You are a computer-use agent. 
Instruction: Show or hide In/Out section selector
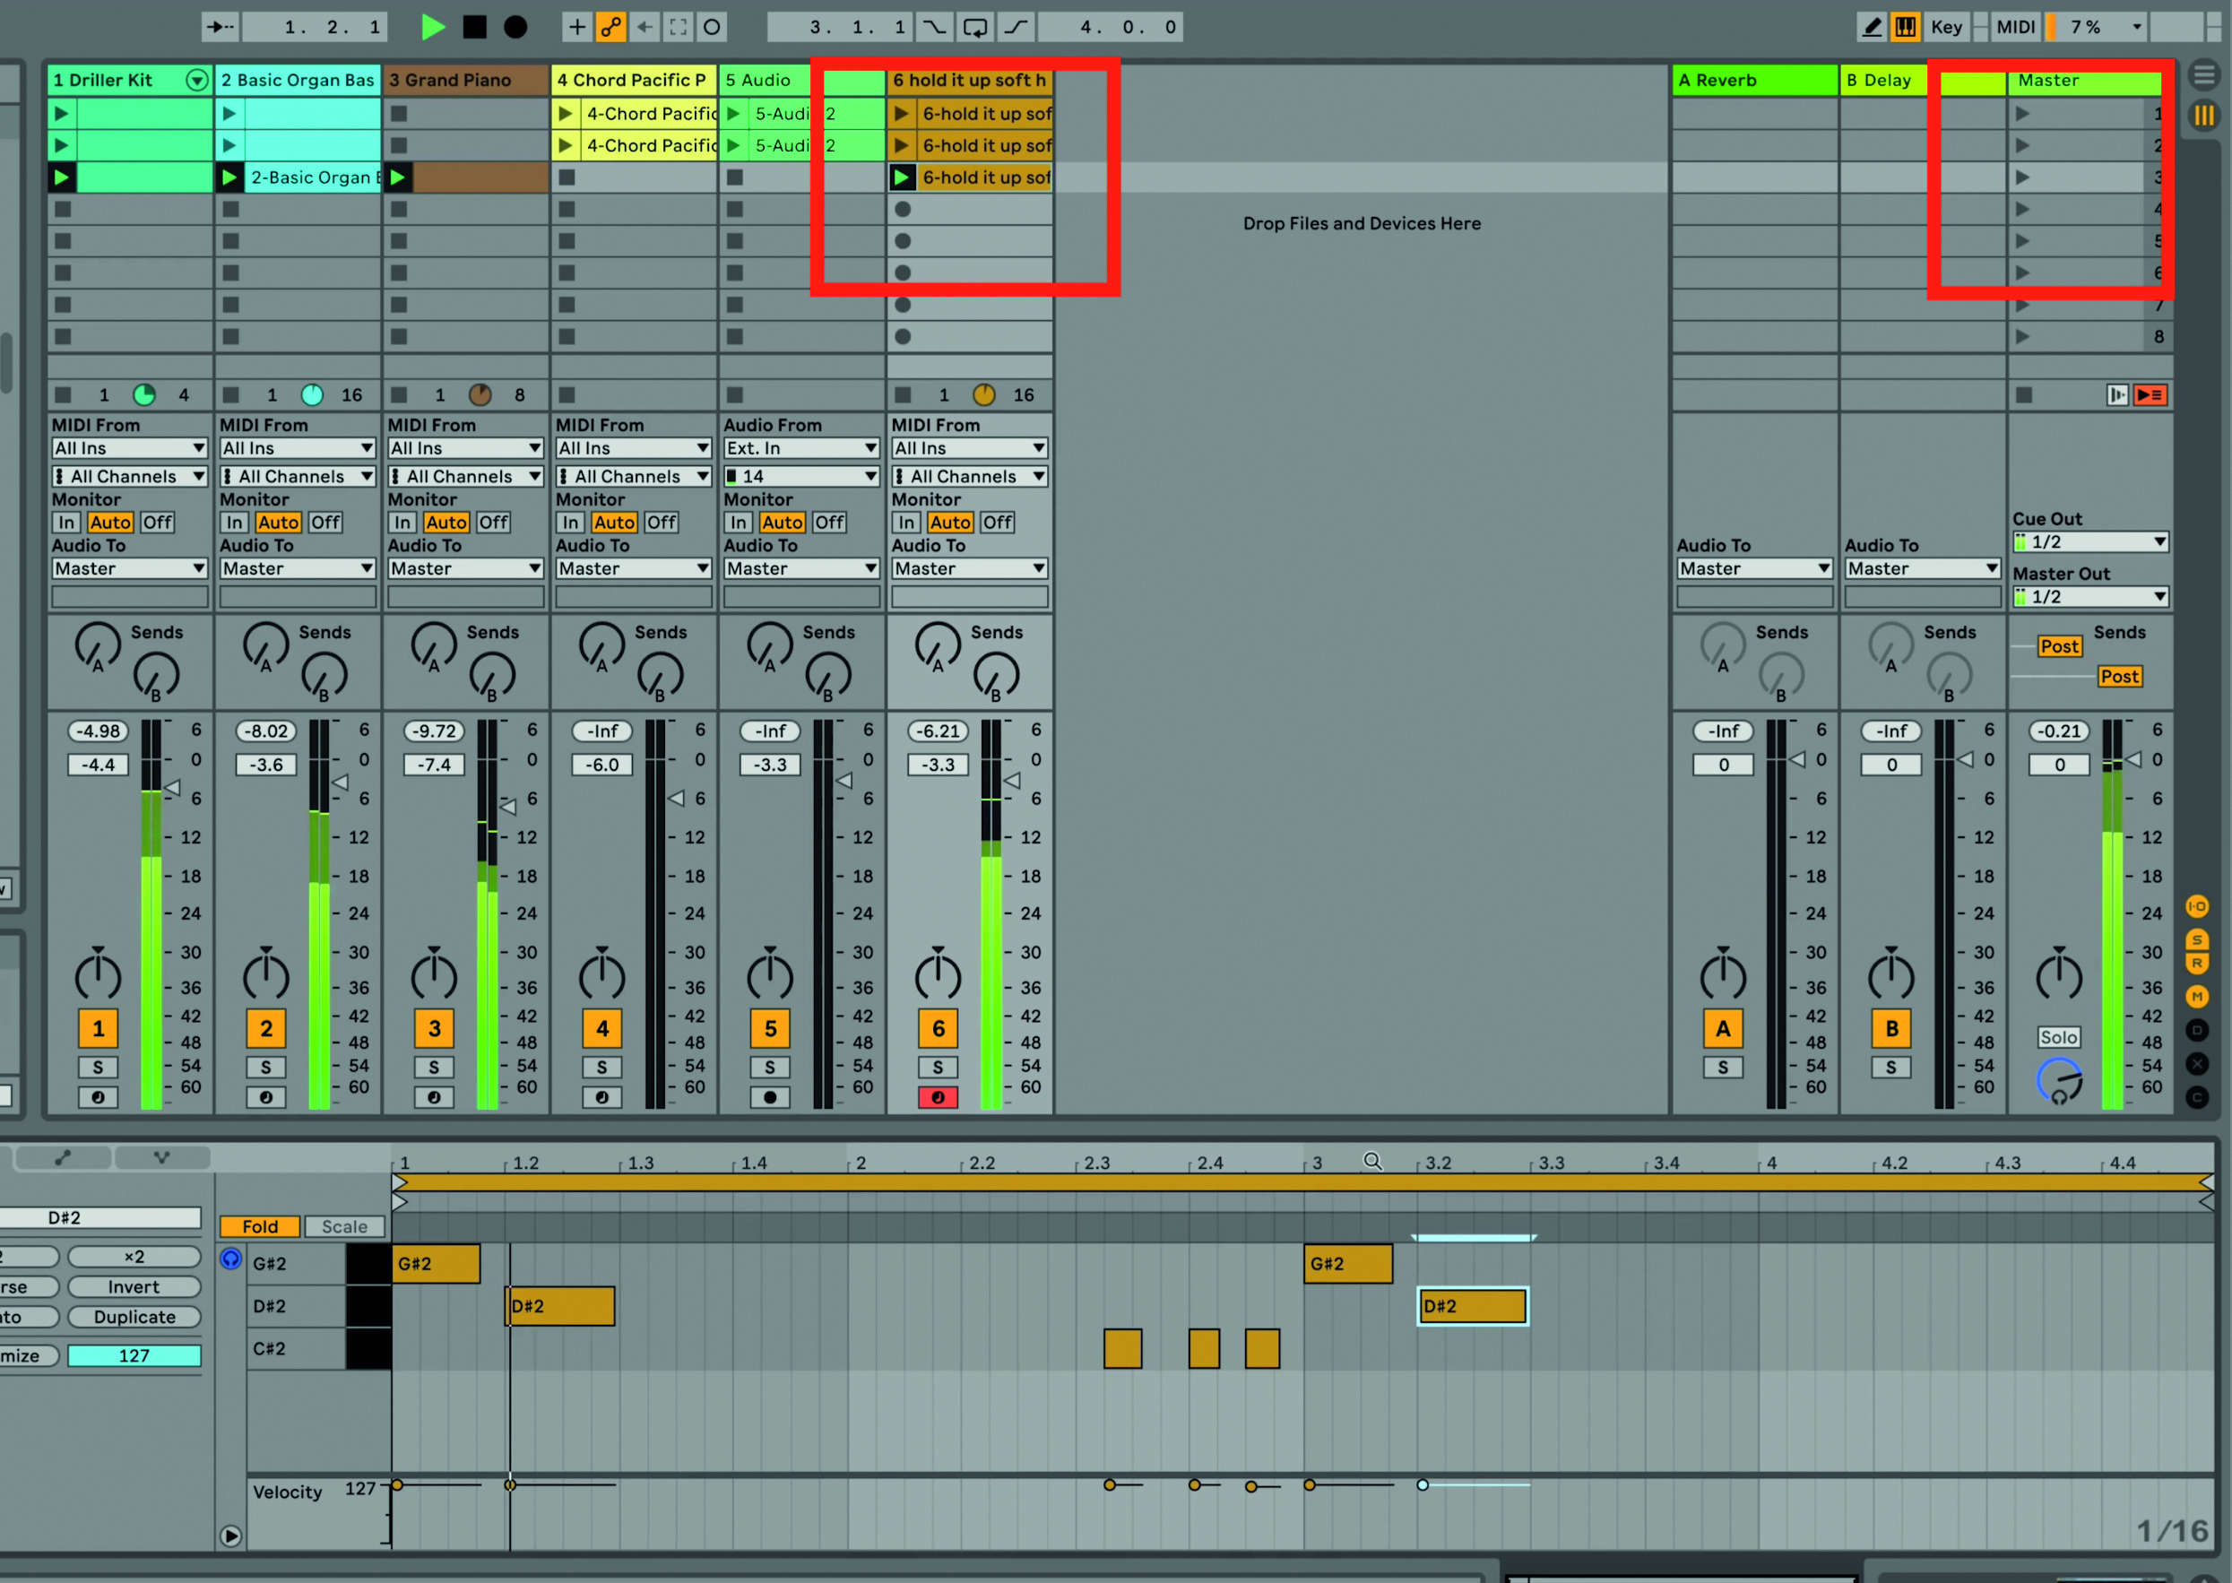[x=2197, y=906]
